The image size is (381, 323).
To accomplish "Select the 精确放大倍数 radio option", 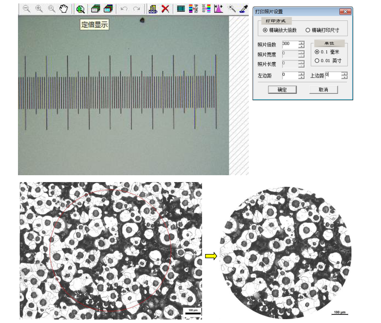I will pyautogui.click(x=265, y=30).
